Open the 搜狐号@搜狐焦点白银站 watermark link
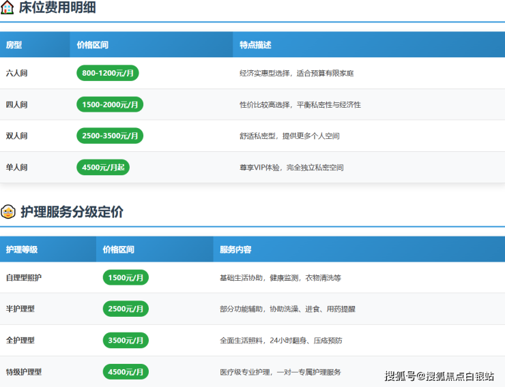 point(439,375)
